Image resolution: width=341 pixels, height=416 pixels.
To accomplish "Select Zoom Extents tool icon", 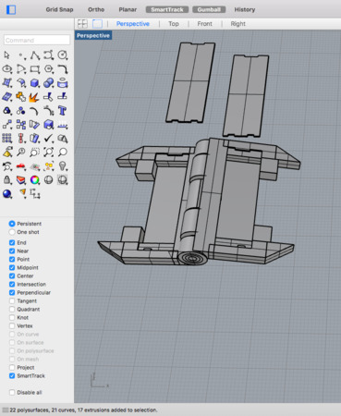I will (x=49, y=153).
